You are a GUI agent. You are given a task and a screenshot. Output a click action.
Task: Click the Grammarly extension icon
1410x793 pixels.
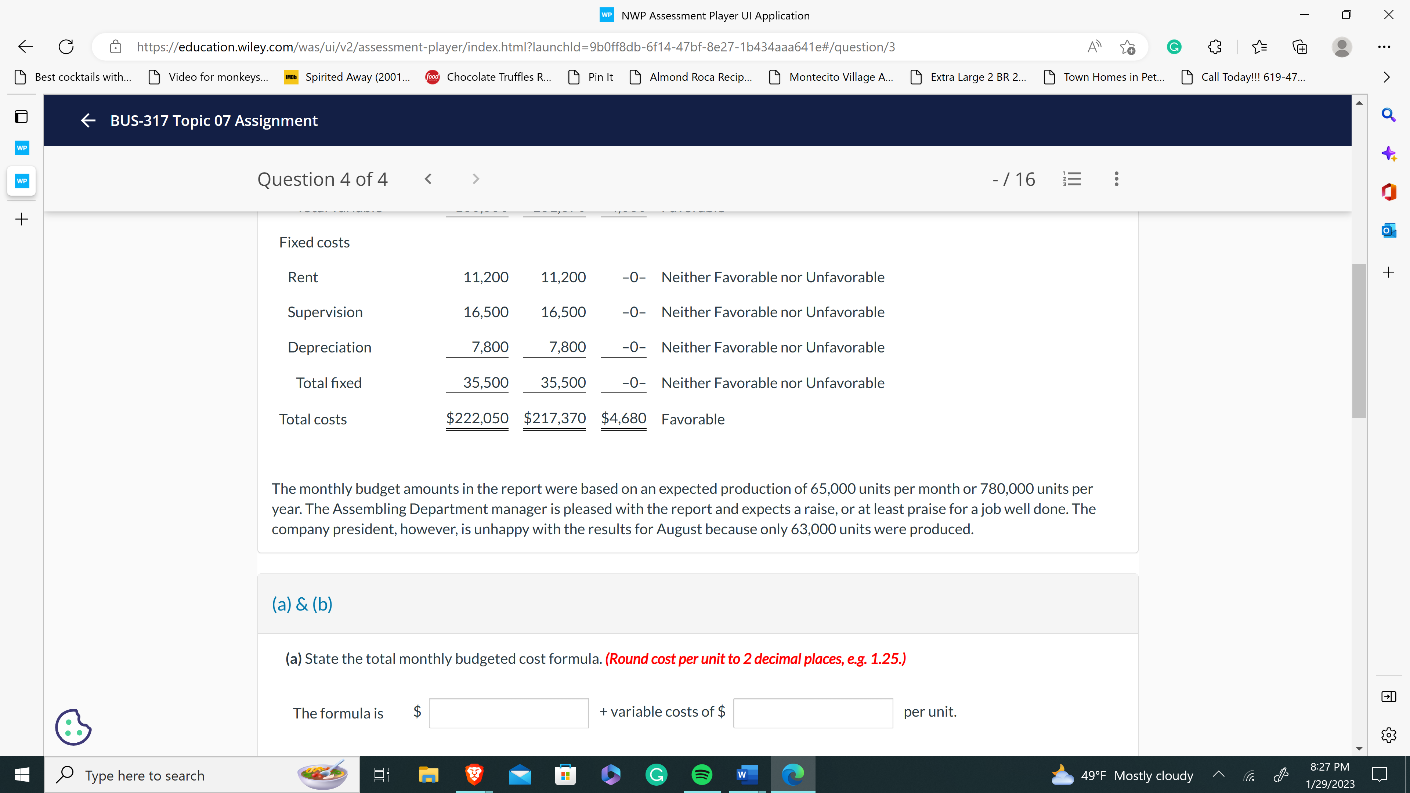pos(1174,47)
